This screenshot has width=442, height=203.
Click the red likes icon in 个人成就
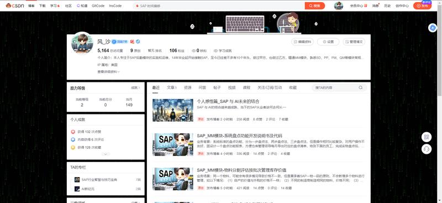click(73, 132)
